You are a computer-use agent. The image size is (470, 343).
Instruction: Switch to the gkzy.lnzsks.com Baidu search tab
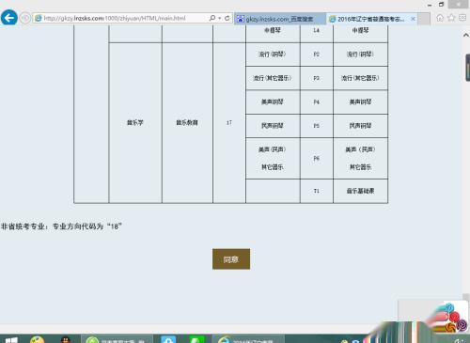[280, 19]
